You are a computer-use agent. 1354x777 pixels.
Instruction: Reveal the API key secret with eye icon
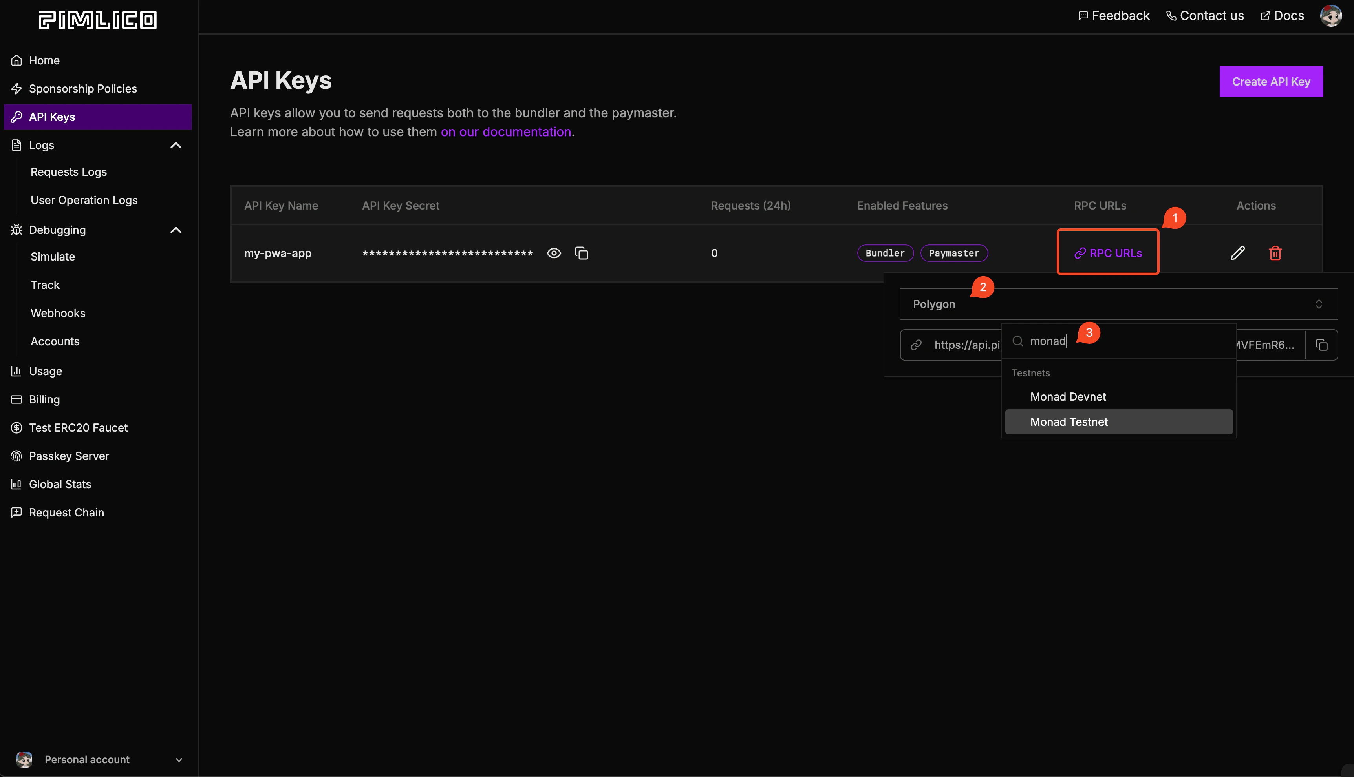[554, 253]
